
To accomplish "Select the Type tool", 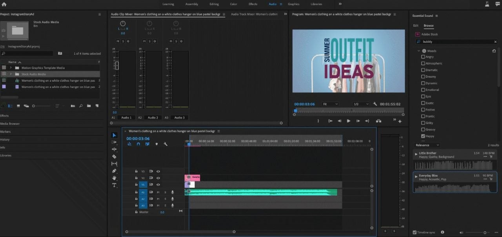I will [x=114, y=185].
